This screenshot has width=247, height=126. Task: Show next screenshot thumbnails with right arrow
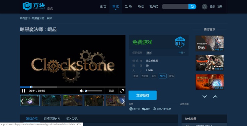tap(123, 101)
